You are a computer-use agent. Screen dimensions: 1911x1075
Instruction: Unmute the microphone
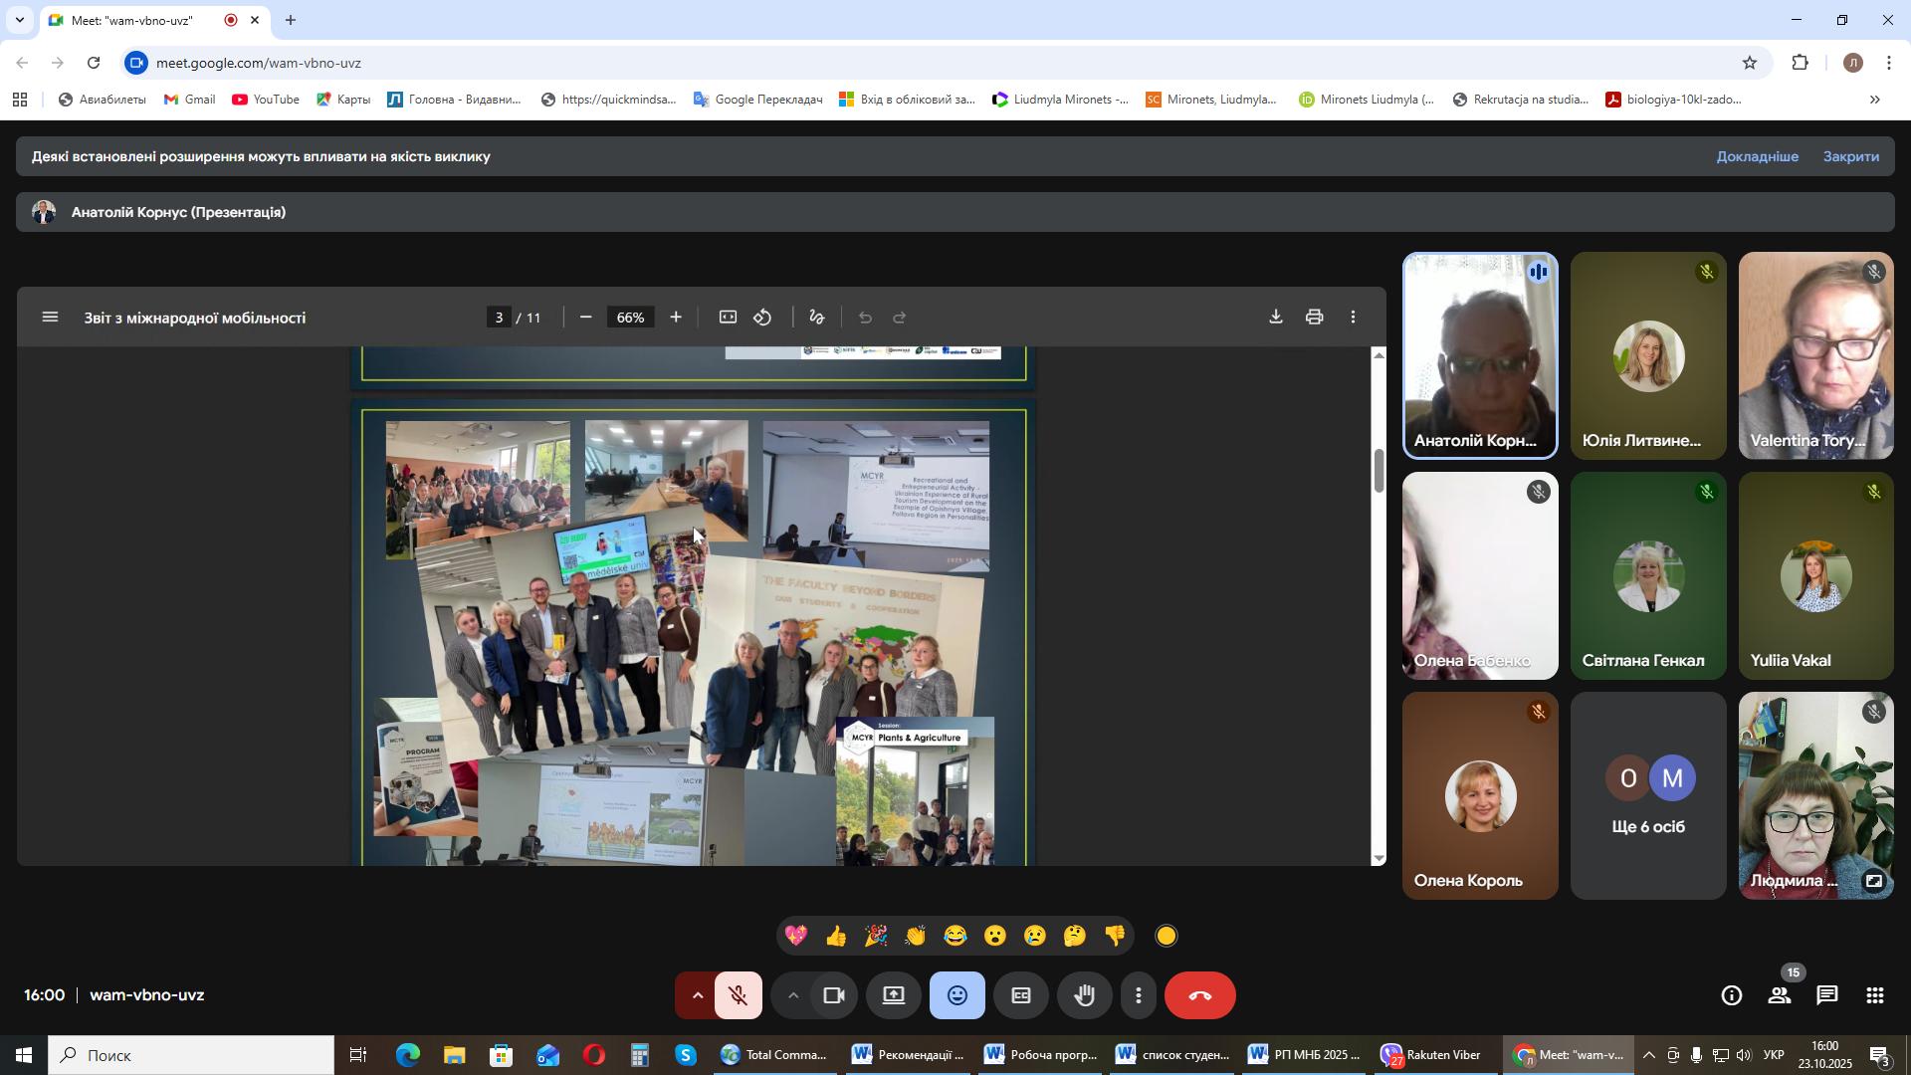point(738,996)
